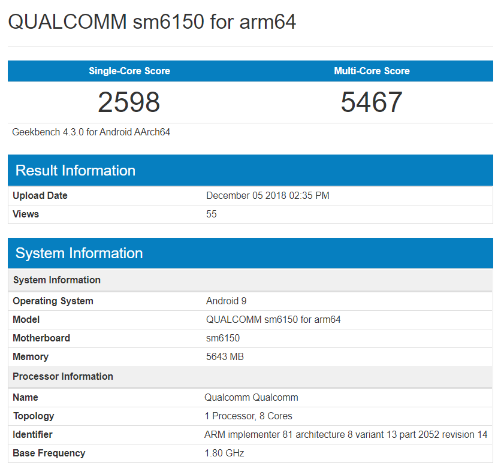Select the Upload Date row
This screenshot has height=469, width=501.
click(x=40, y=195)
